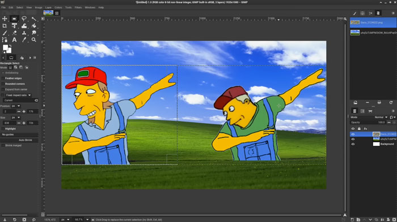
Task: Select the Smudge tool
Action: click(33, 33)
